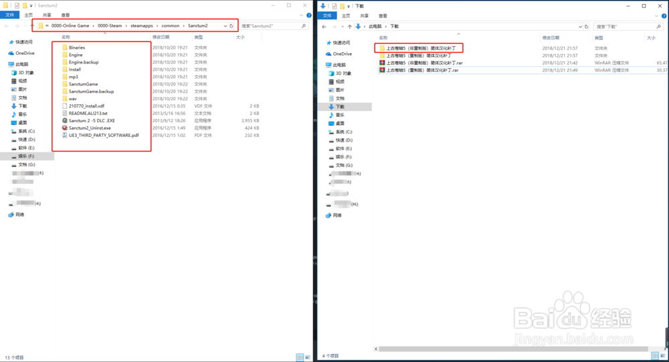Click horizontal scrollbar in 下载 window

pyautogui.click(x=513, y=349)
